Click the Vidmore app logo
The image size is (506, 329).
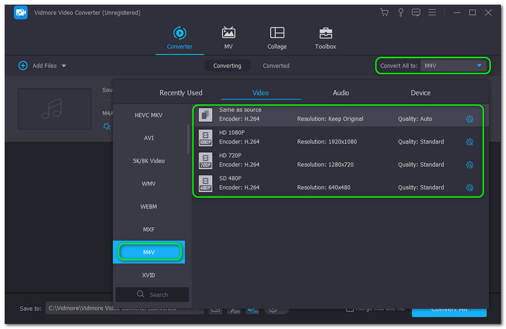click(21, 13)
